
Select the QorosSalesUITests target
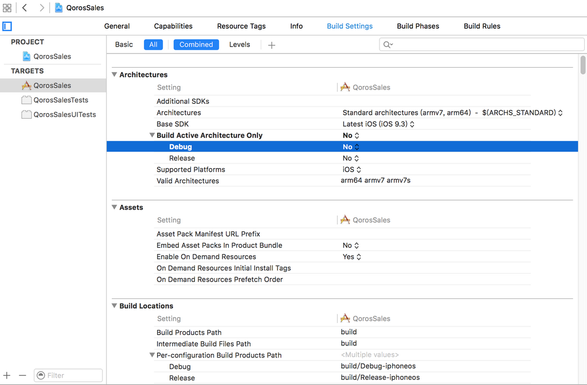(64, 114)
